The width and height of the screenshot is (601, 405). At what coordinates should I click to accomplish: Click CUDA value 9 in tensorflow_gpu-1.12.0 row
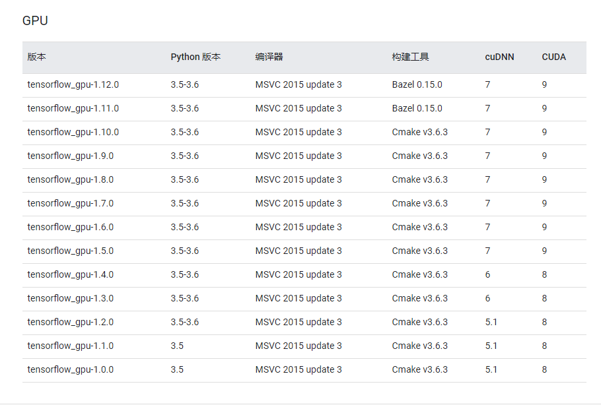(x=544, y=84)
